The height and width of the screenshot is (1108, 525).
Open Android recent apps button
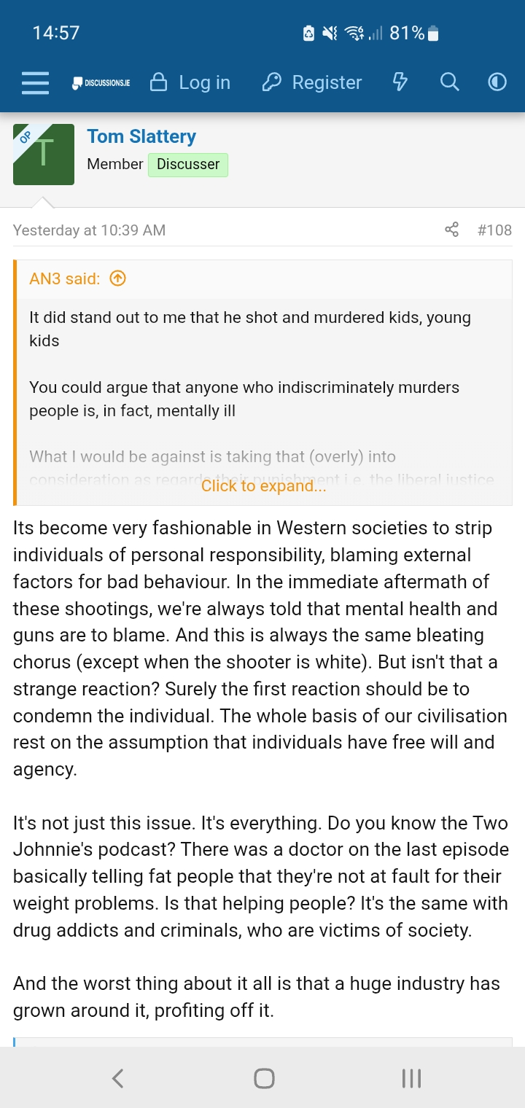point(411,1078)
